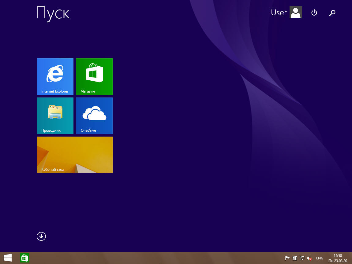Image resolution: width=352 pixels, height=264 pixels.
Task: Open the Рабочий стол desktop tile
Action: click(x=75, y=155)
